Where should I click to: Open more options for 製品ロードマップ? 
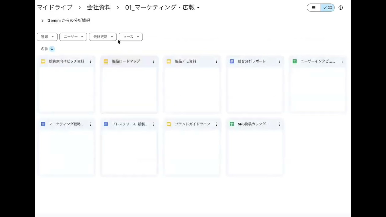153,61
